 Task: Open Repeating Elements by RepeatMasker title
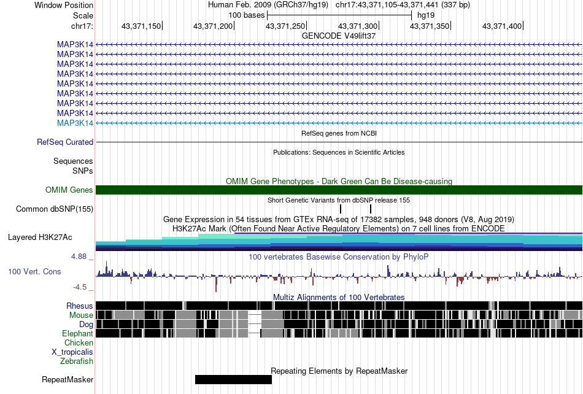point(339,371)
